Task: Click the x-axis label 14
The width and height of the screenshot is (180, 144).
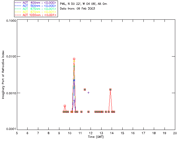Action: [x=112, y=133]
